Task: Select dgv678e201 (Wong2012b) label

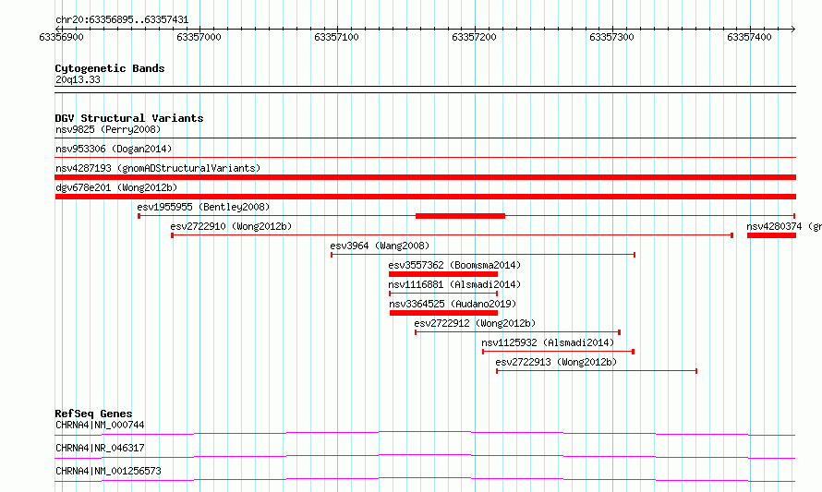Action: pyautogui.click(x=116, y=187)
